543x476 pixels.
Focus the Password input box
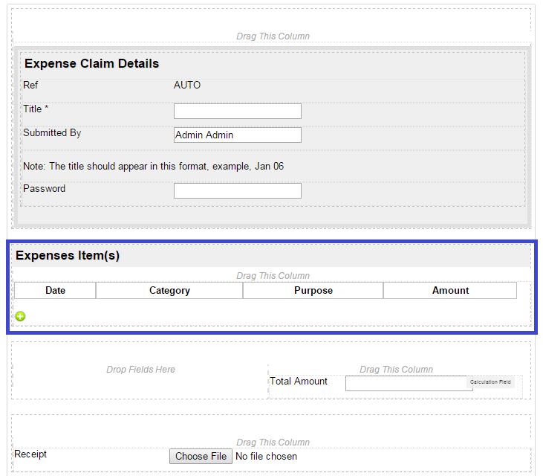[237, 191]
